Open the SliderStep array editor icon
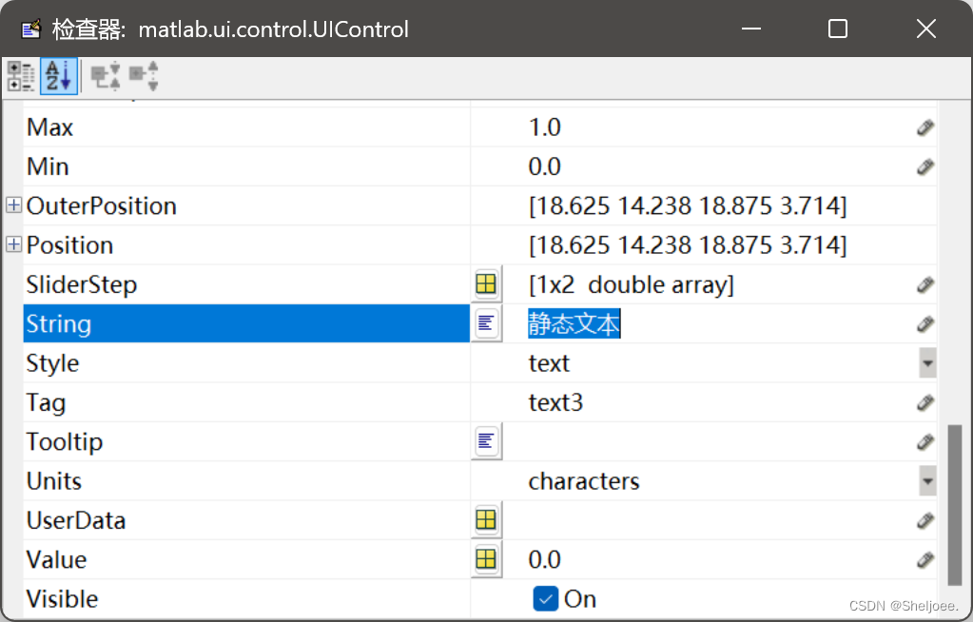The height and width of the screenshot is (622, 973). pyautogui.click(x=485, y=283)
